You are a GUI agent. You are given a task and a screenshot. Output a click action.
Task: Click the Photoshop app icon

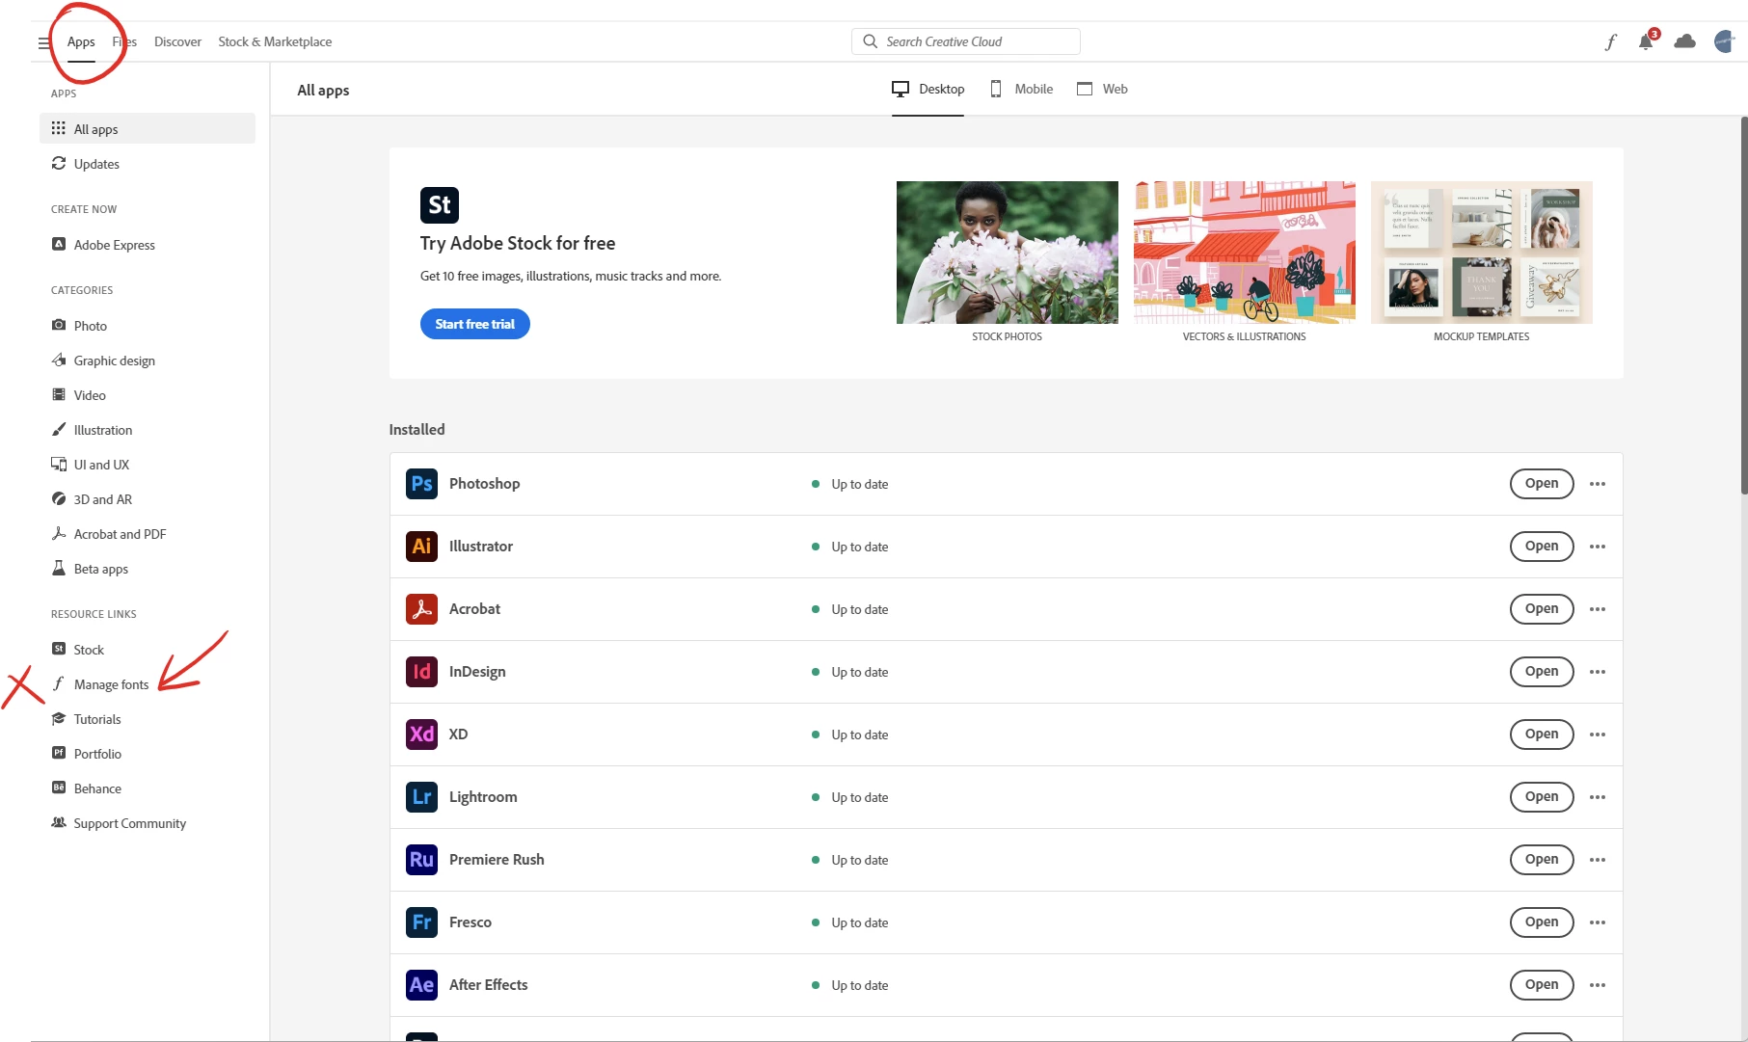point(421,484)
